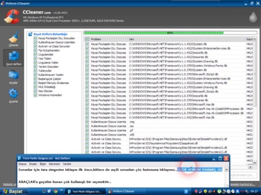Toggle select-all checkbox in Problem header
The height and width of the screenshot is (195, 261).
(x=87, y=39)
